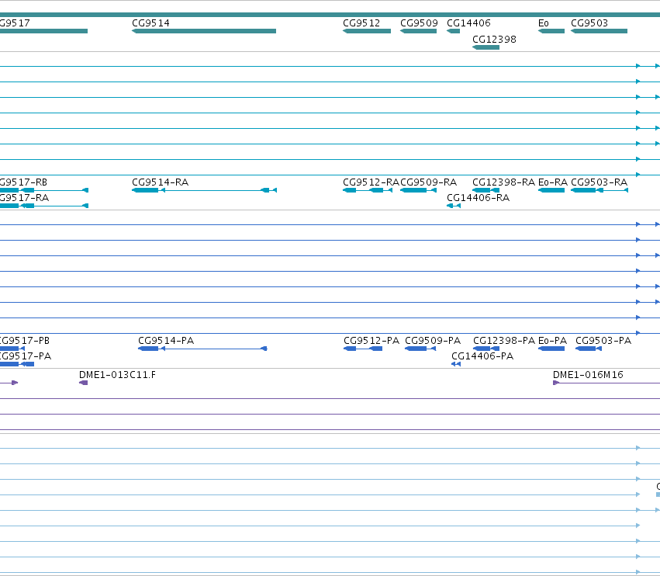This screenshot has width=660, height=576.
Task: Select the CG9503 gene feature
Action: pyautogui.click(x=599, y=31)
